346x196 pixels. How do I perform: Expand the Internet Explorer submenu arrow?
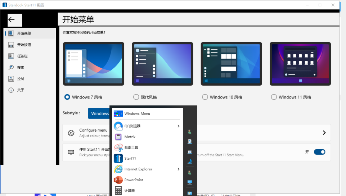click(x=178, y=169)
